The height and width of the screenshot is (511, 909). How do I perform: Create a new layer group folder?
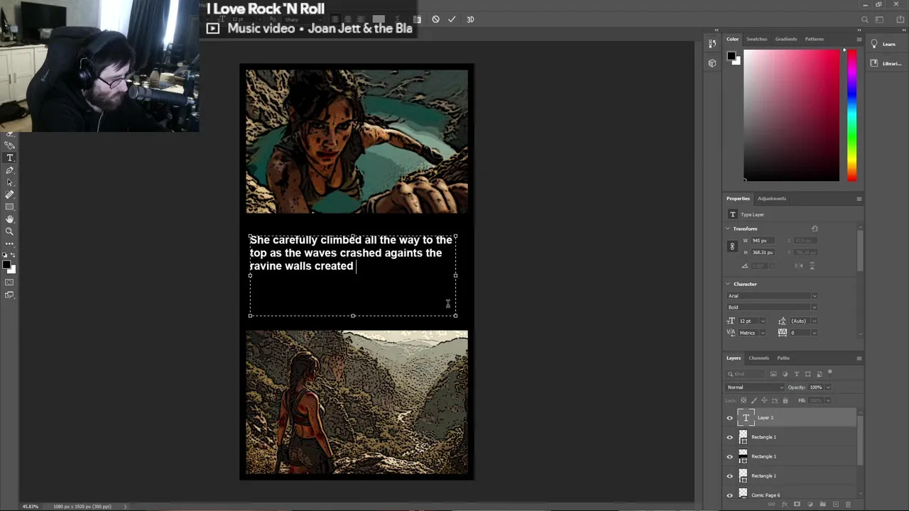(x=822, y=504)
